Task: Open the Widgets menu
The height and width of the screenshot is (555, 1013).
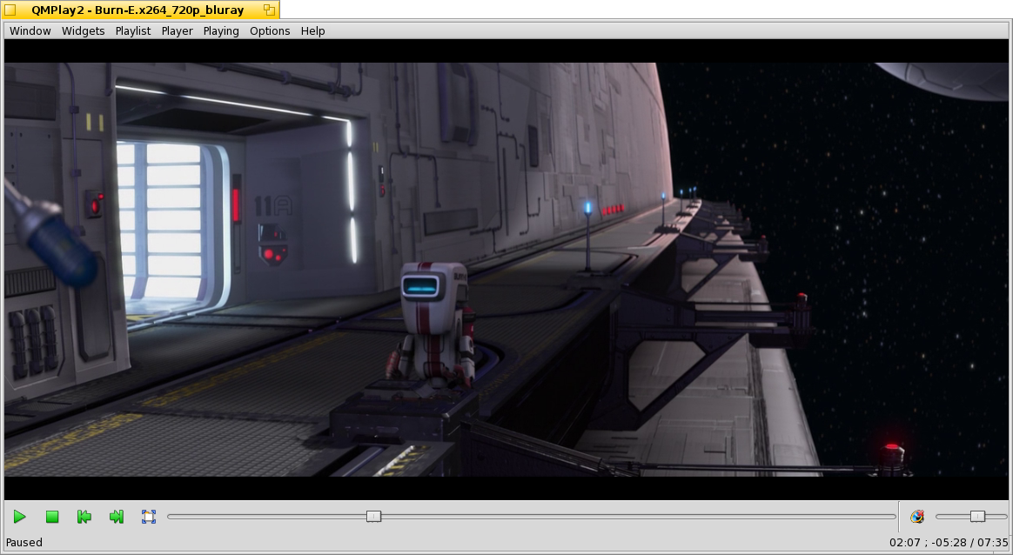Action: 83,31
